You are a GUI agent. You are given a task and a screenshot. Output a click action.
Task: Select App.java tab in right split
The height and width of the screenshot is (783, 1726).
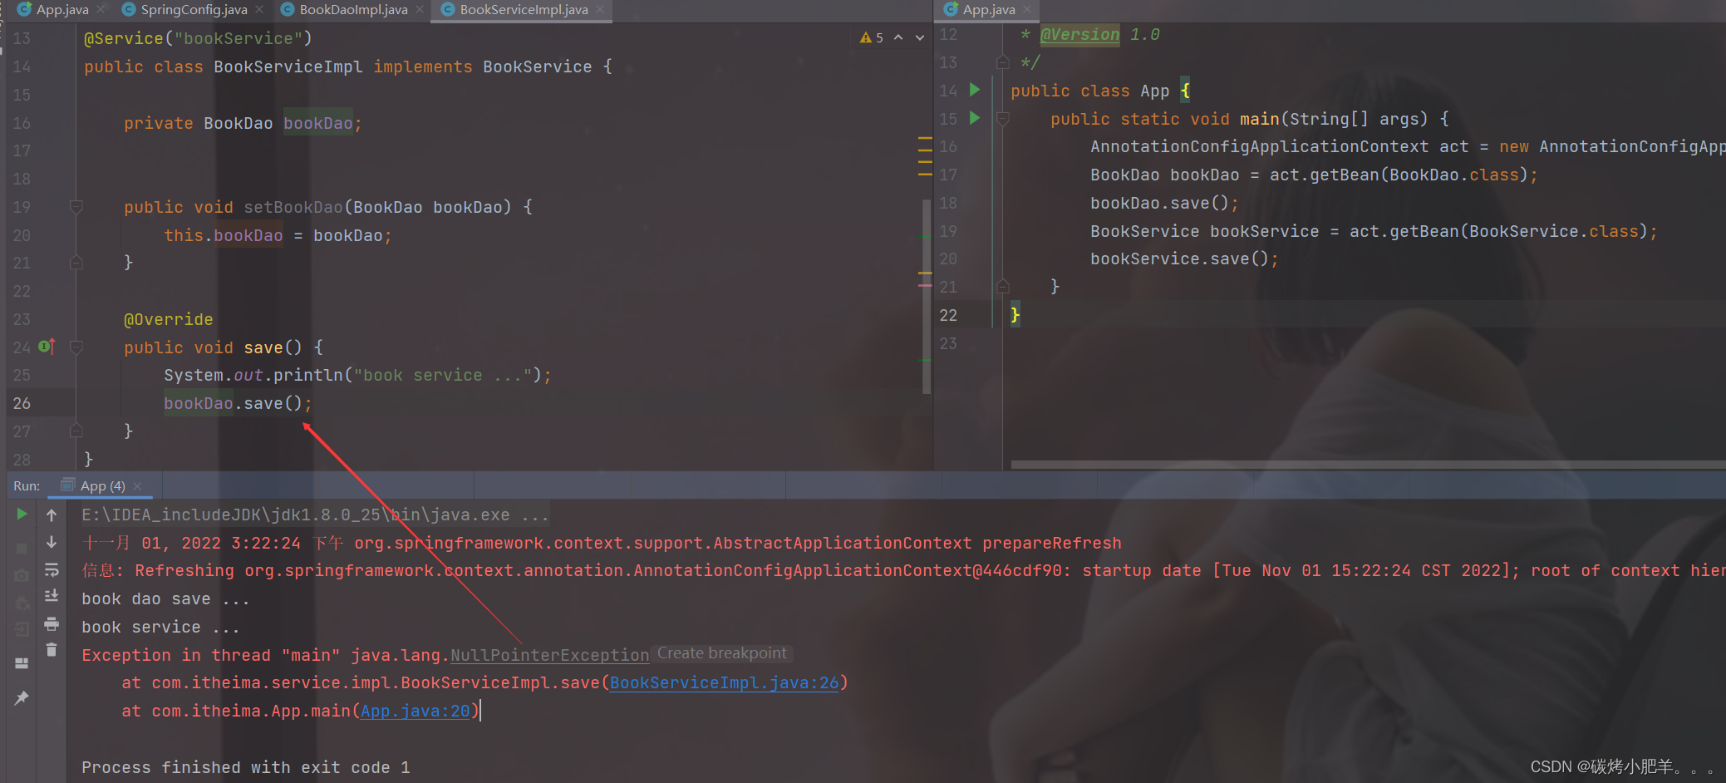(989, 10)
